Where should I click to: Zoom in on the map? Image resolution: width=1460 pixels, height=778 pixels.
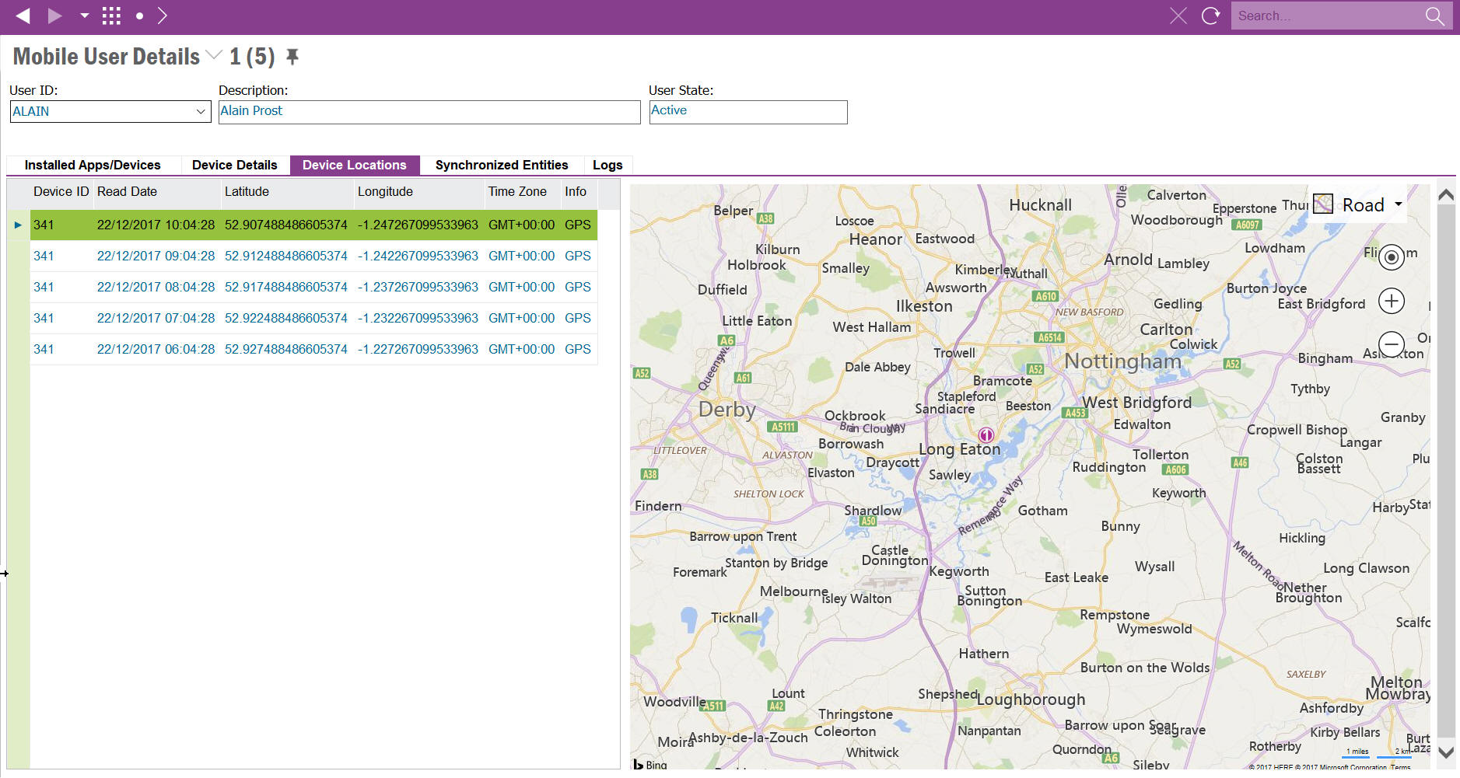tap(1391, 301)
